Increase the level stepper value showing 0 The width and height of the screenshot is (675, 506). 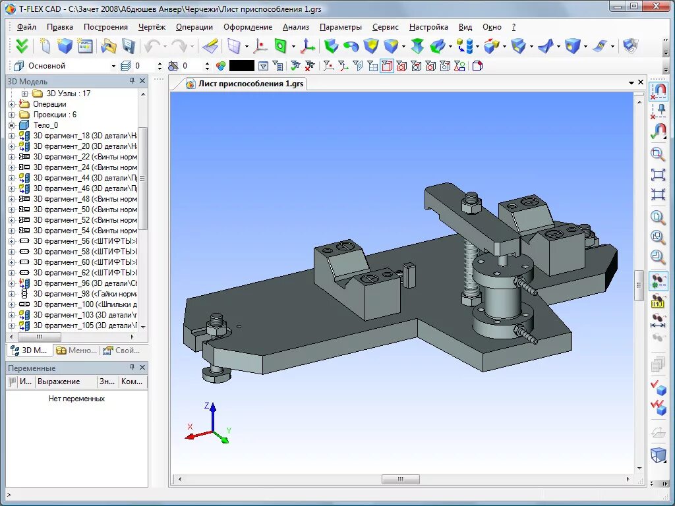click(x=160, y=64)
